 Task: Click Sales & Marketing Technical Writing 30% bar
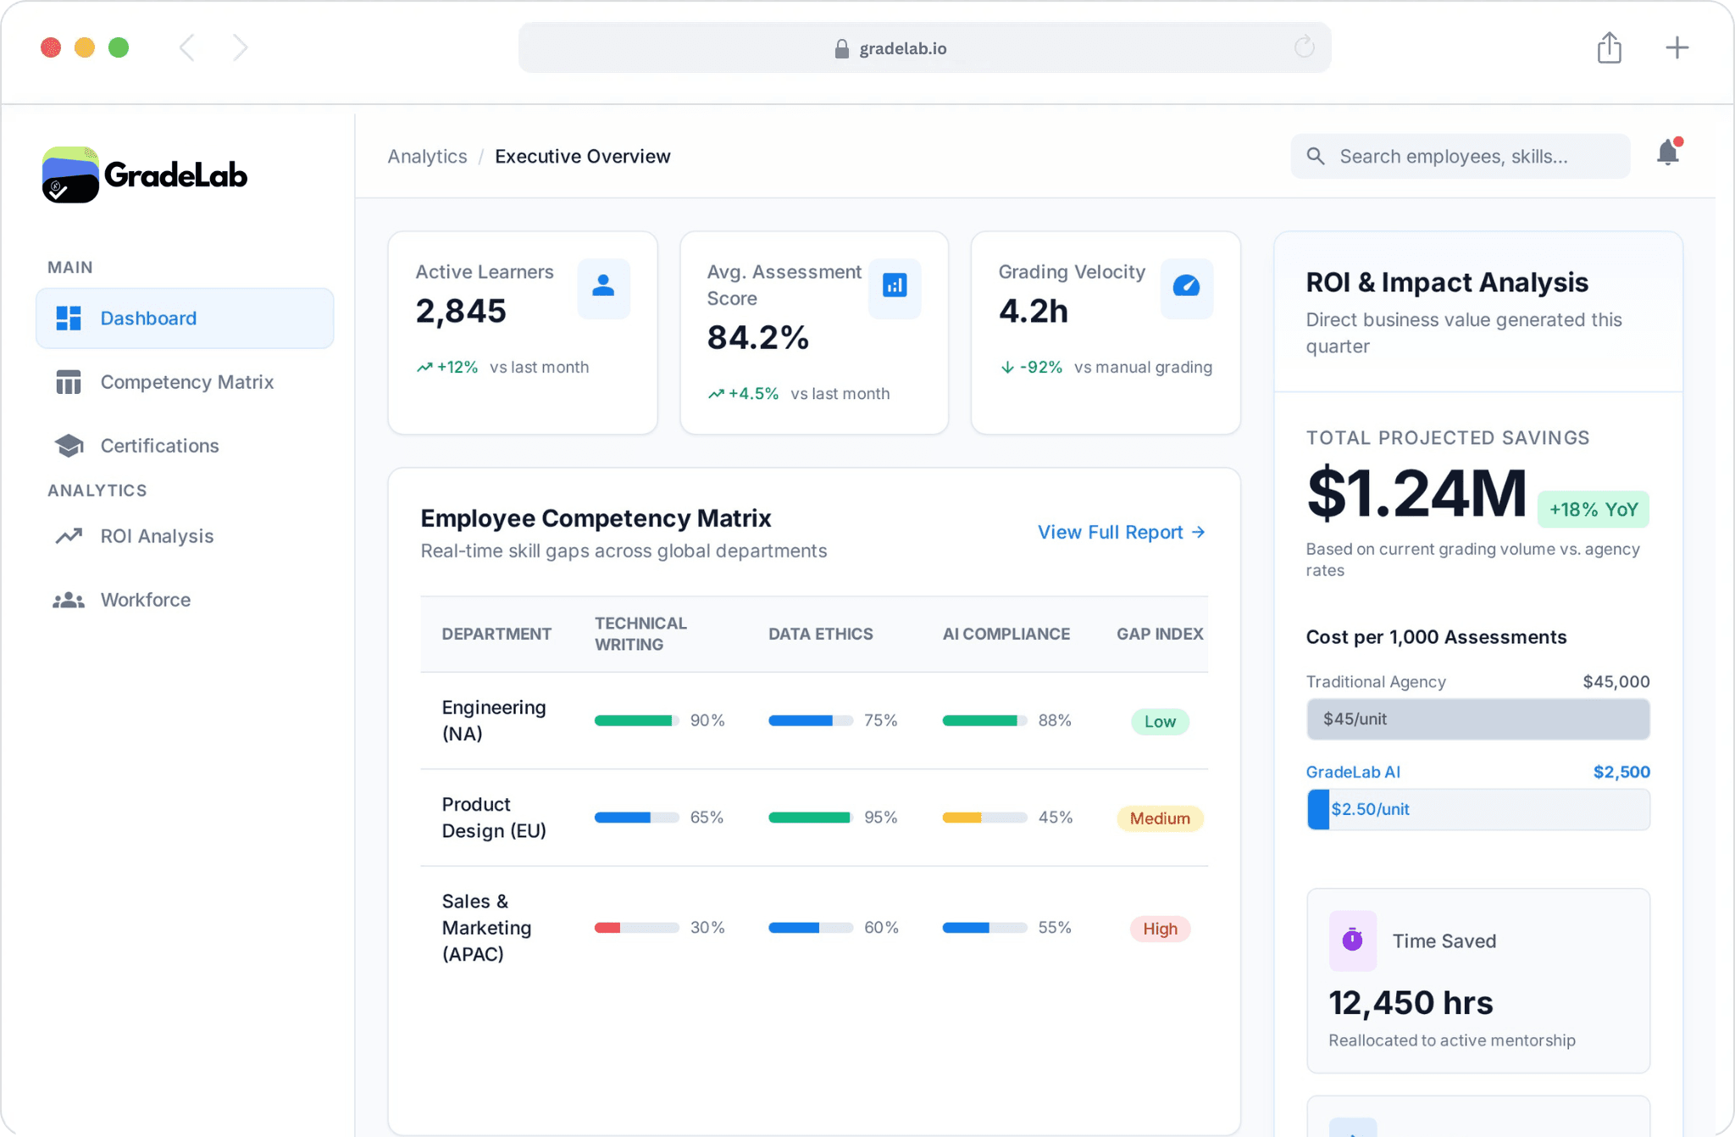(637, 928)
